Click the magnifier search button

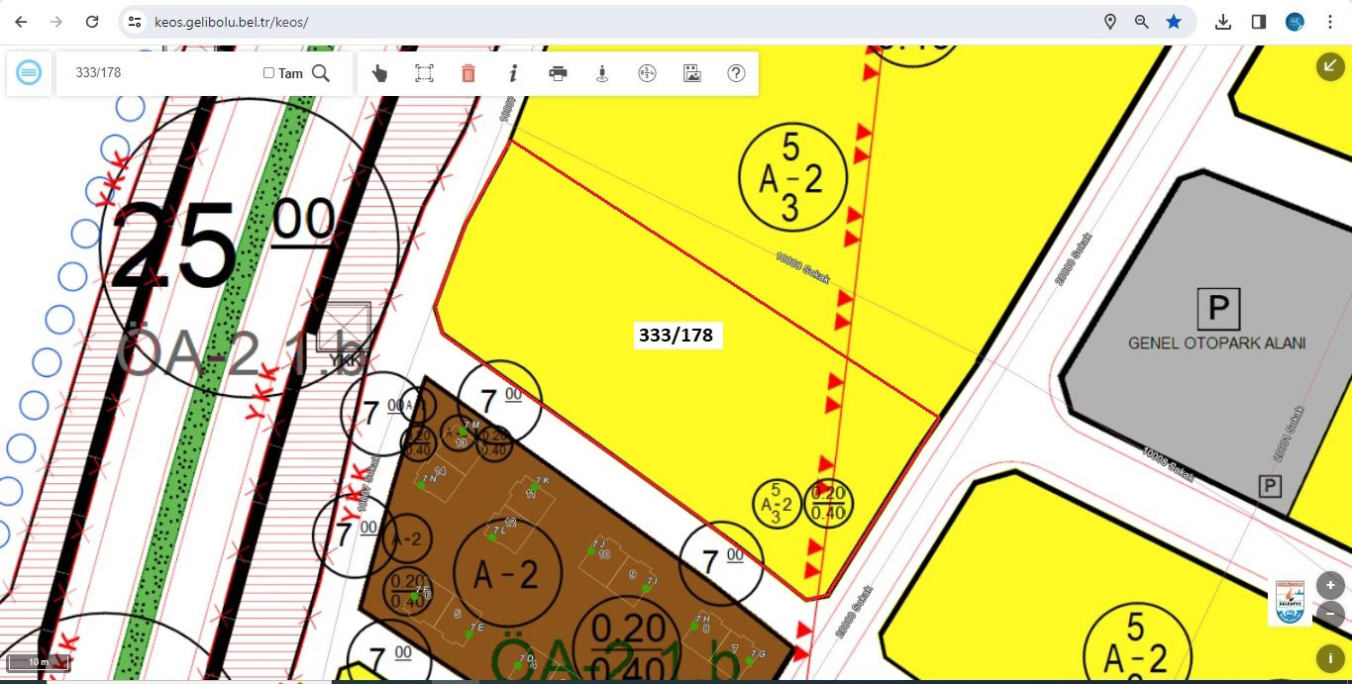[321, 73]
